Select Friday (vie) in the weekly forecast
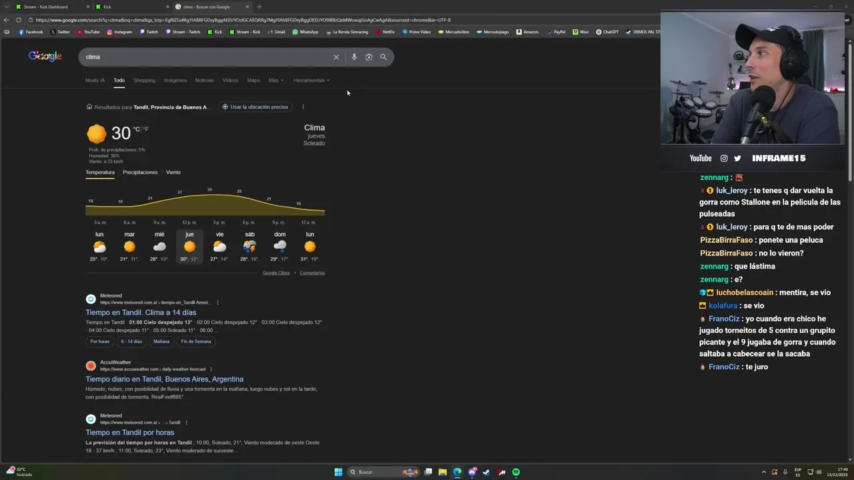Image resolution: width=854 pixels, height=480 pixels. pos(220,247)
